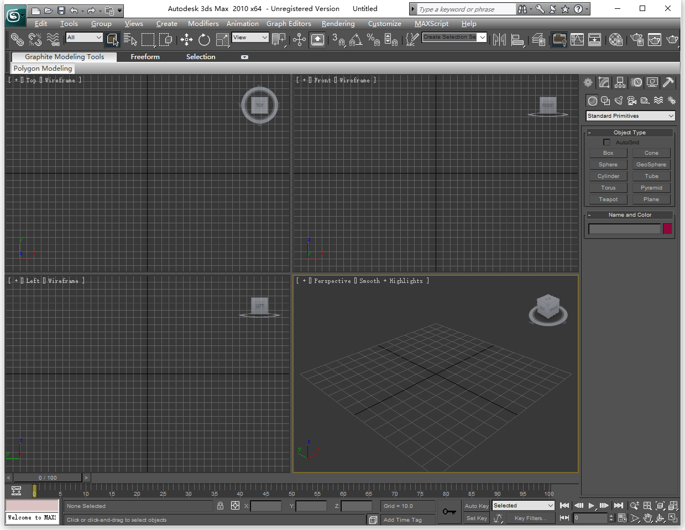Switch to the Selection ribbon tab
The width and height of the screenshot is (685, 530).
(x=201, y=57)
